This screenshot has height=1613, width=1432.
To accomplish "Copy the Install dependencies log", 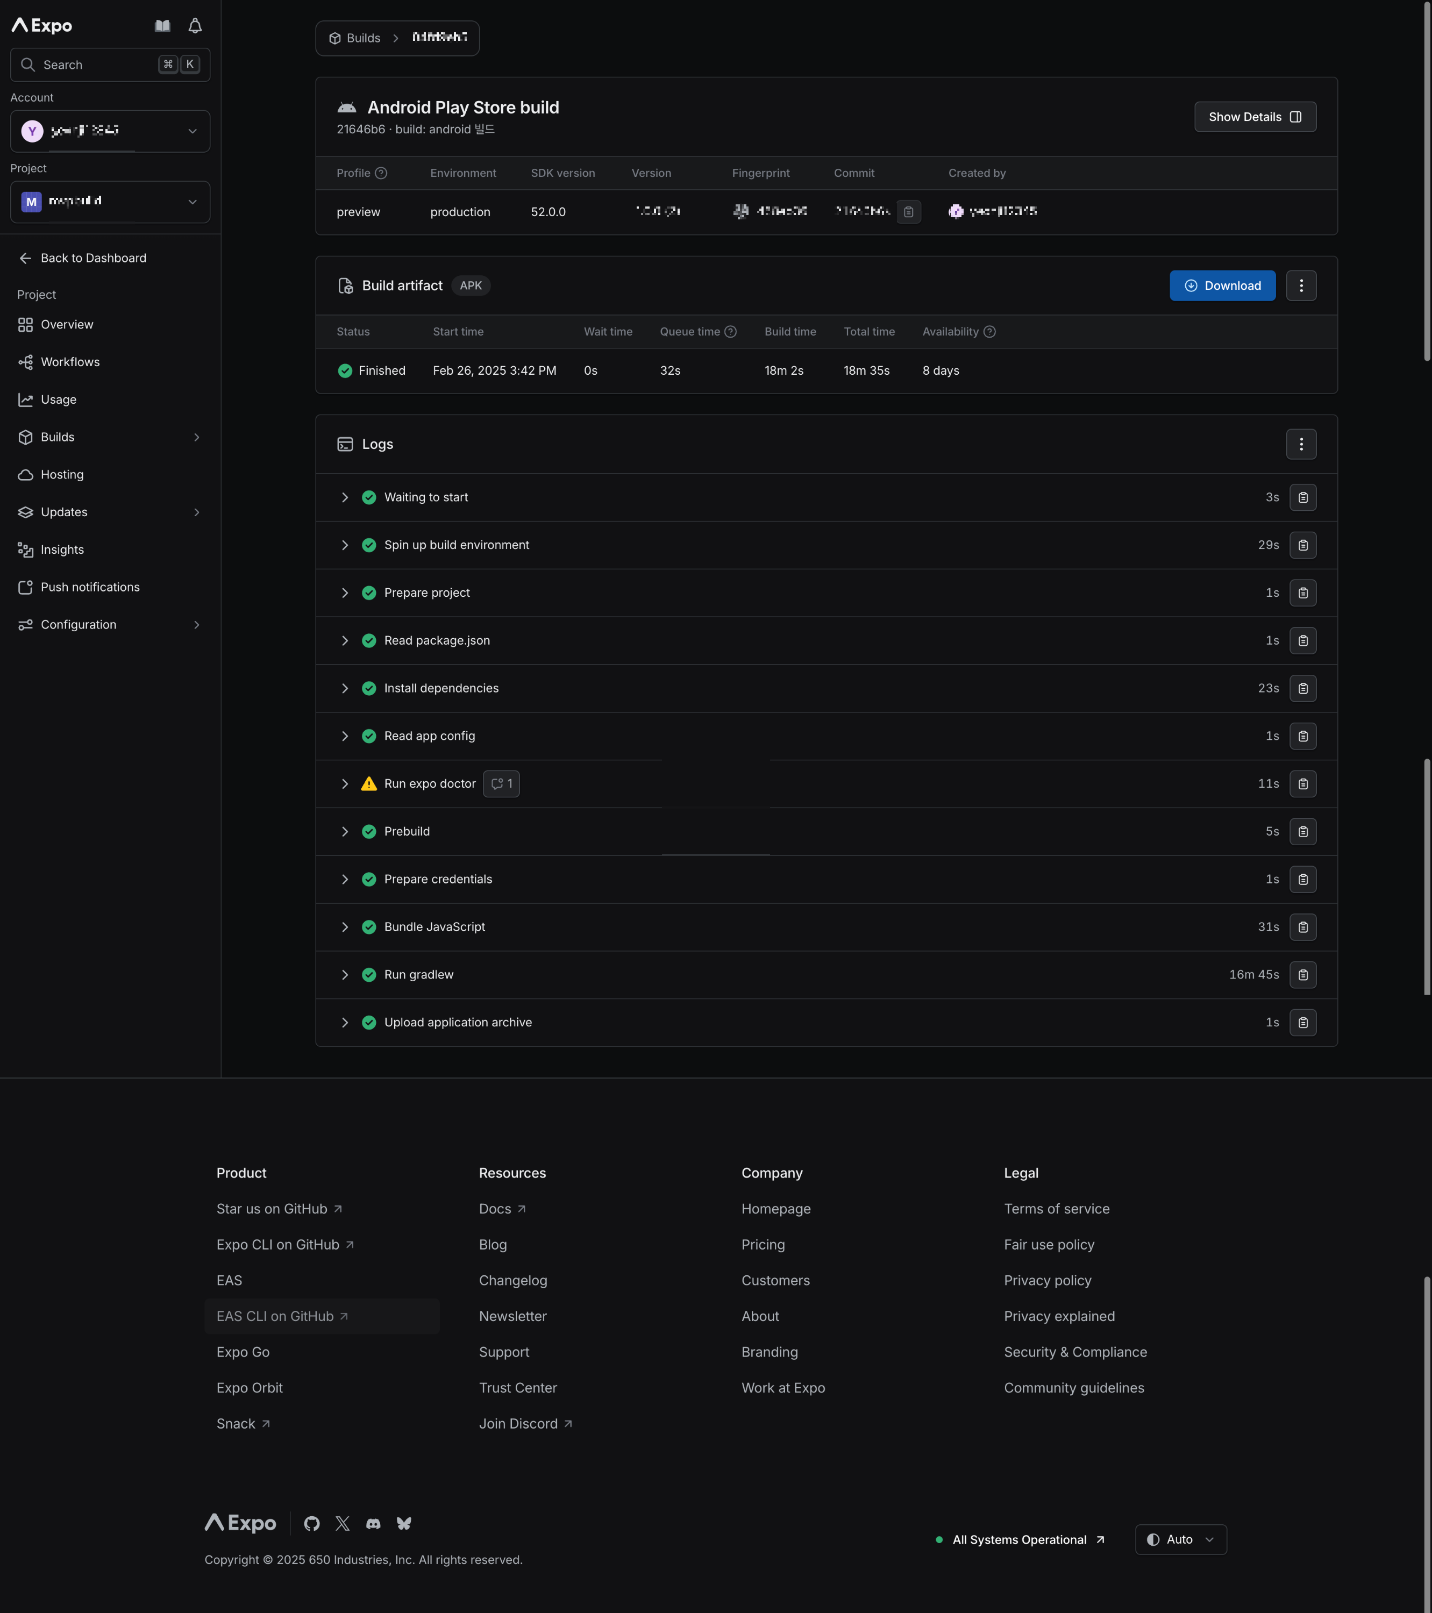I will tap(1302, 688).
